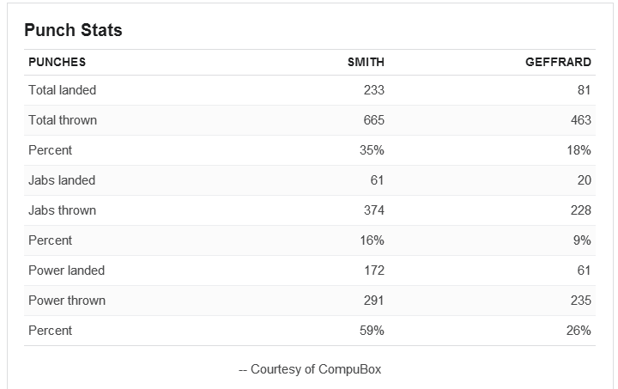The height and width of the screenshot is (389, 618).
Task: Click Geffrard's power thrown value 235
Action: [x=581, y=301]
